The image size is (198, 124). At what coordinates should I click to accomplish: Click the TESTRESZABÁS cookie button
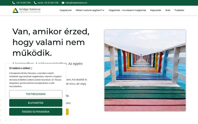click(36, 94)
